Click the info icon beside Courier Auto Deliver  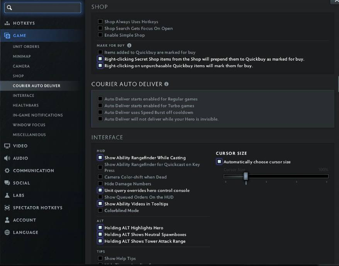click(x=166, y=84)
